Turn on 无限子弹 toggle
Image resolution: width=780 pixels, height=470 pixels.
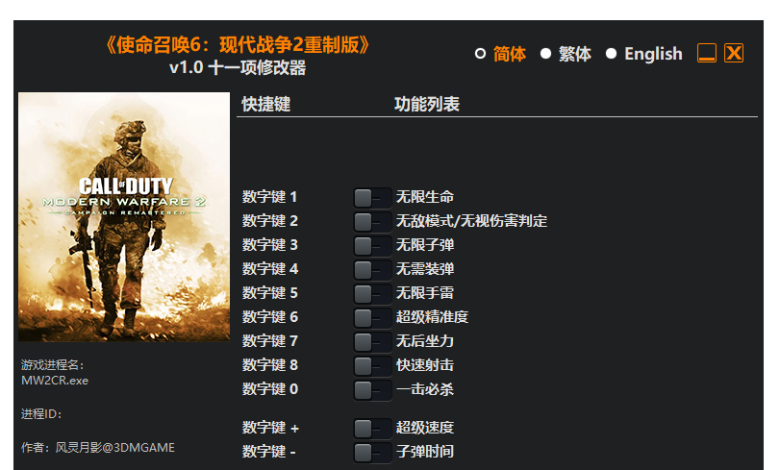(372, 245)
